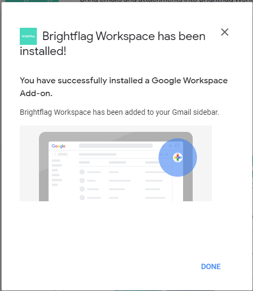Click the green banner behind the dialog
253x291 pixels.
[32, 1]
